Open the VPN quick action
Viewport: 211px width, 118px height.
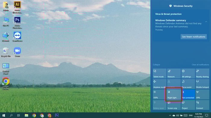click(202, 94)
